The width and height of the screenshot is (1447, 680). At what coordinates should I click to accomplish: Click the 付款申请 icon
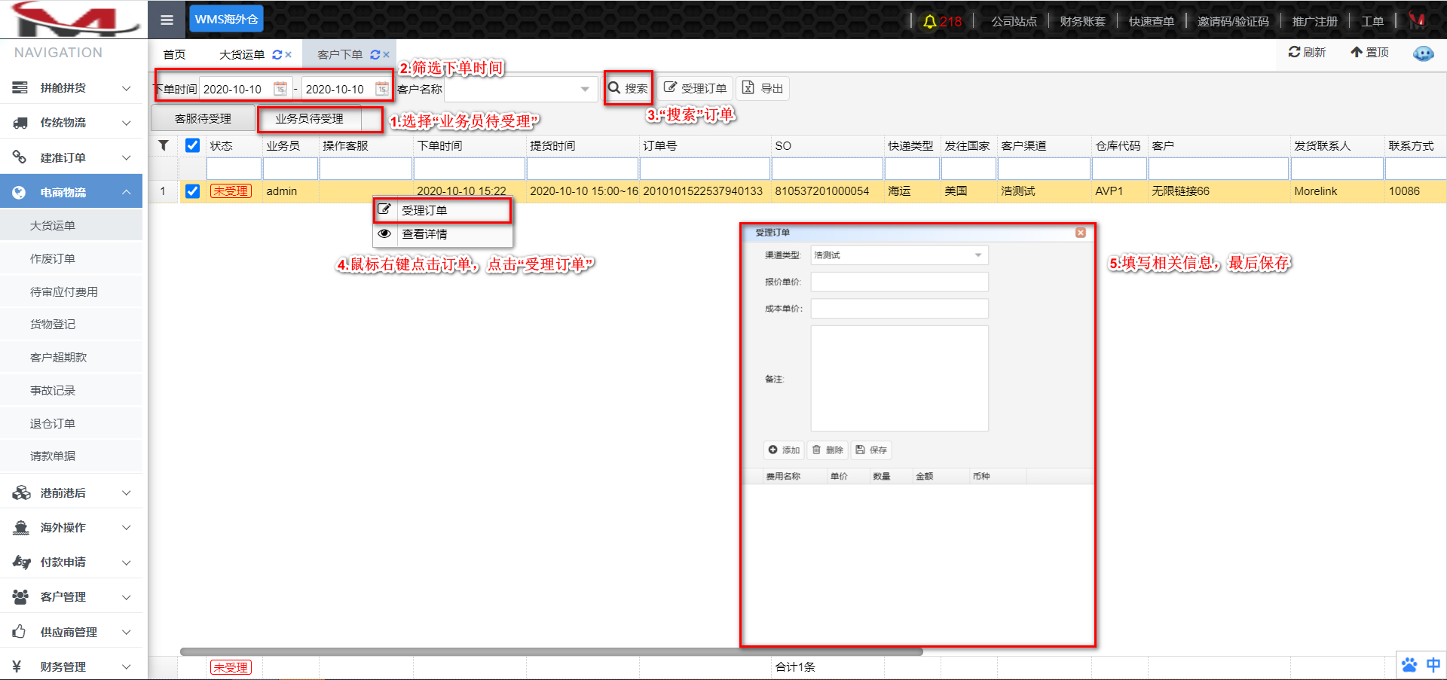(x=21, y=563)
